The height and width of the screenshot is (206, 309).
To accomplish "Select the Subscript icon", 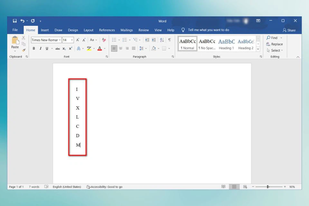I will coord(64,48).
